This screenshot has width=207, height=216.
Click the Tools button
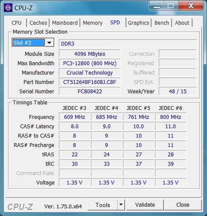tap(102, 205)
